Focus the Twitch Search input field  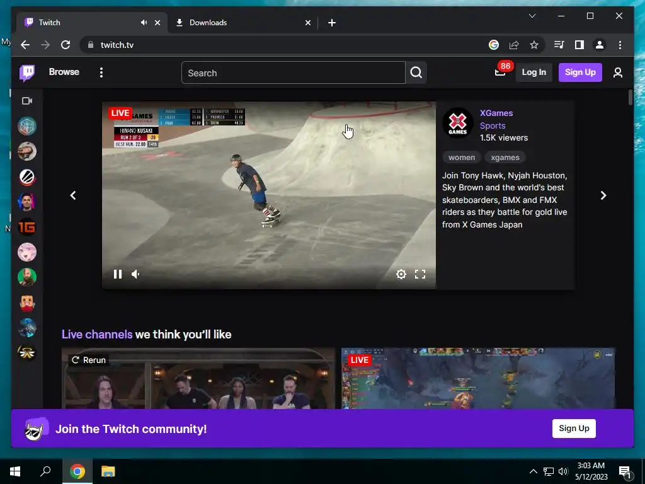tap(293, 73)
